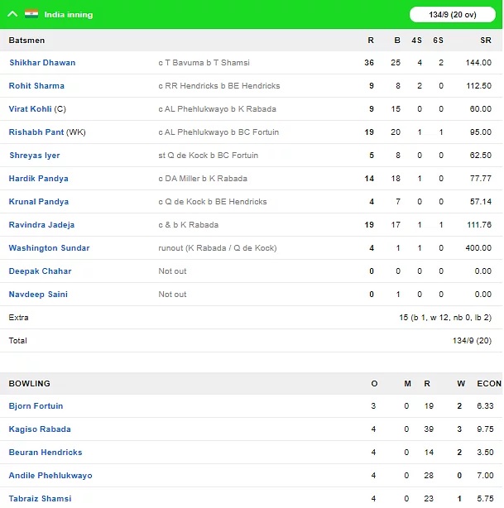Image resolution: width=504 pixels, height=508 pixels.
Task: Open Rohit Sharma's player link
Action: point(36,86)
